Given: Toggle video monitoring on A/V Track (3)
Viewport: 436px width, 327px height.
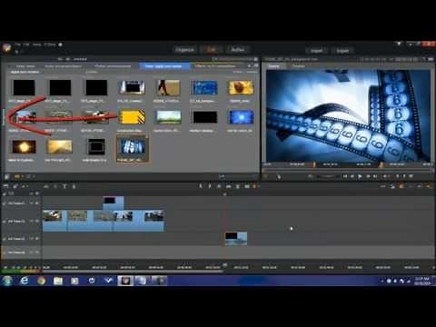Looking at the screenshot, I should [x=32, y=239].
